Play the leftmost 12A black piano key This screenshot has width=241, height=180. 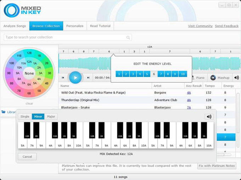tap(27, 130)
